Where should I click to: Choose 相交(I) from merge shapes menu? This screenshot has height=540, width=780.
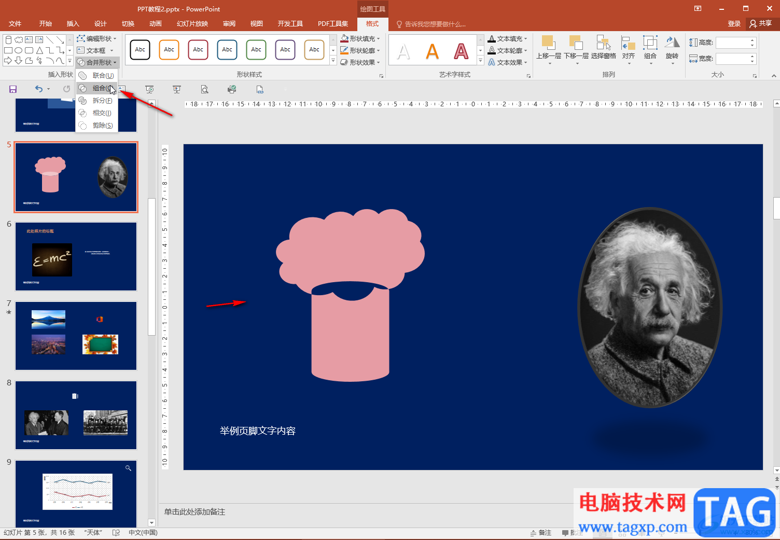point(97,113)
